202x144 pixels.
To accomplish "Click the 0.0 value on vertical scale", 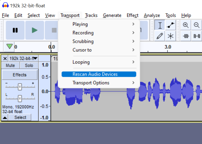I will [45, 91].
